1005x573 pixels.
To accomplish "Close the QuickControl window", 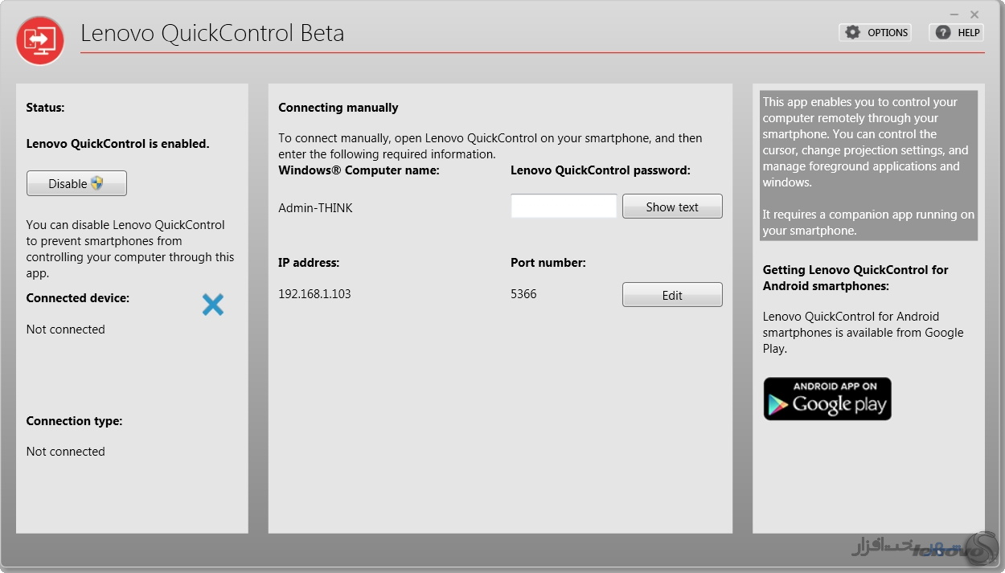I will tap(974, 14).
